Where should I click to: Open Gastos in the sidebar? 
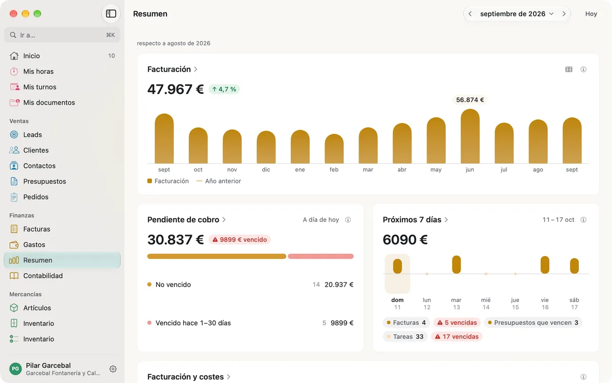click(x=62, y=245)
